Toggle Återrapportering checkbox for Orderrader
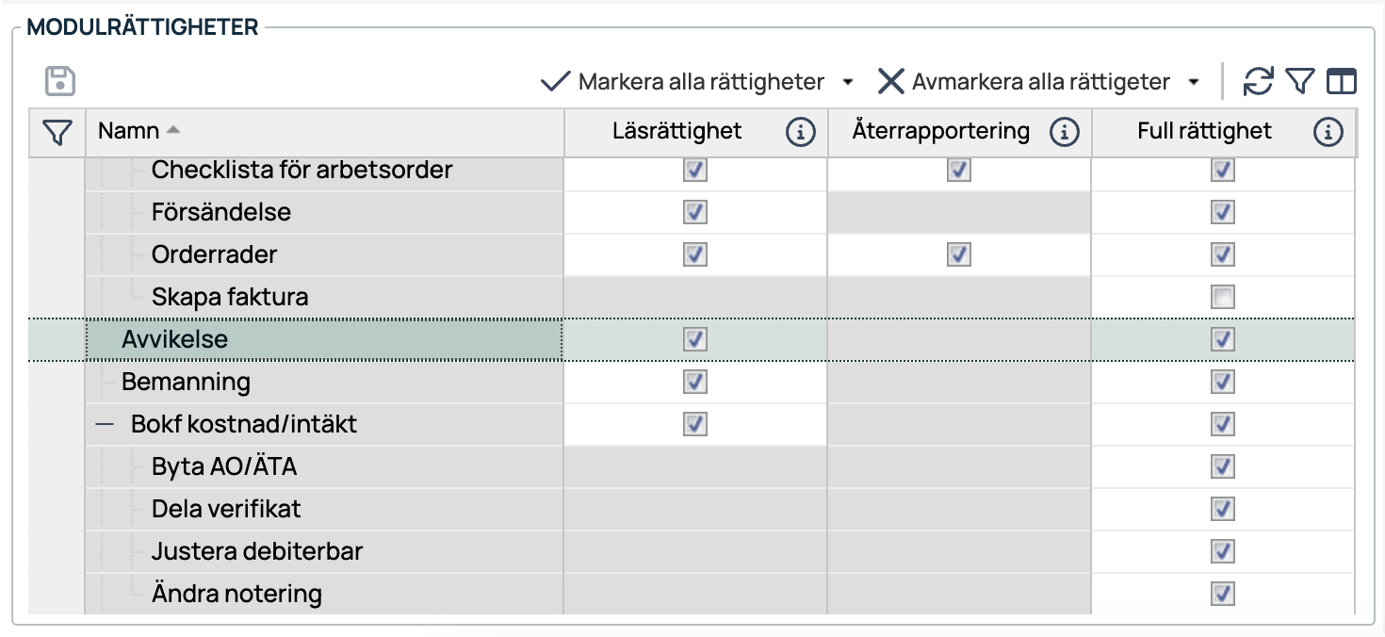1385x637 pixels. 958,255
